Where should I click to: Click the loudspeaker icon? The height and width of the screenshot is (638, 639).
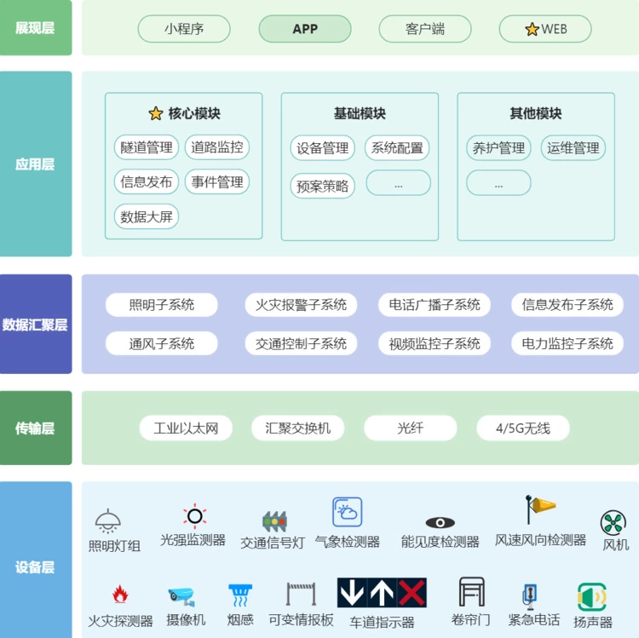click(x=591, y=596)
